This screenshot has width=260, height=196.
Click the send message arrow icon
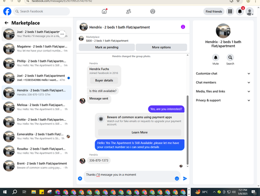pyautogui.click(x=185, y=178)
